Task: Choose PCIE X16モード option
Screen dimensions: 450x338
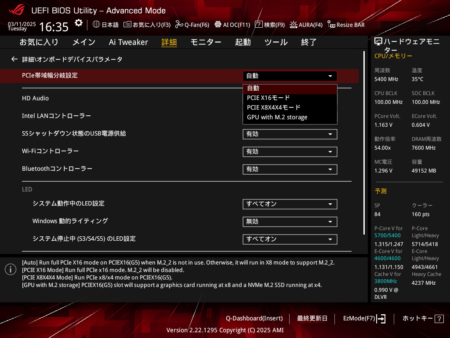Action: click(290, 98)
